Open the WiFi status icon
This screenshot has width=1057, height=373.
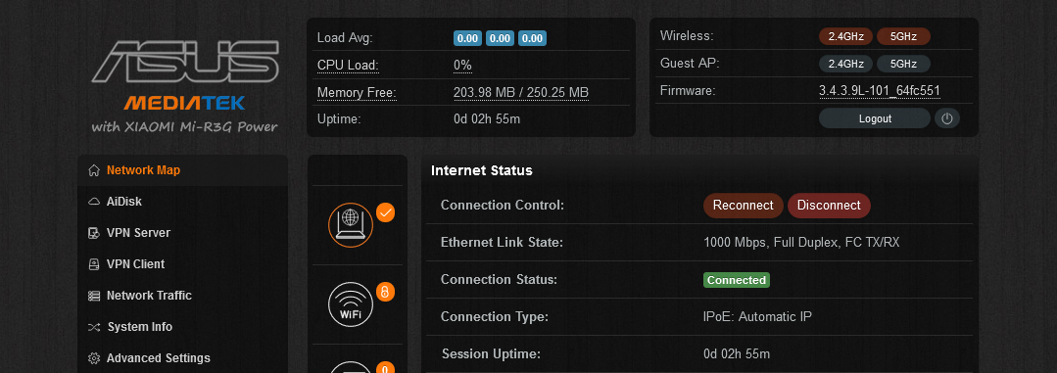pyautogui.click(x=351, y=304)
